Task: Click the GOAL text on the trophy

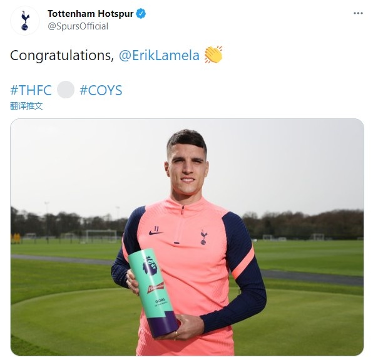Action: pyautogui.click(x=160, y=301)
